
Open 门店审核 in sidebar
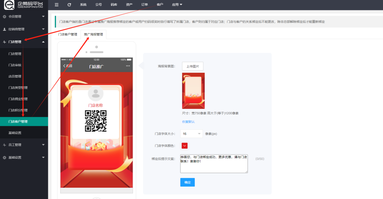click(x=15, y=65)
